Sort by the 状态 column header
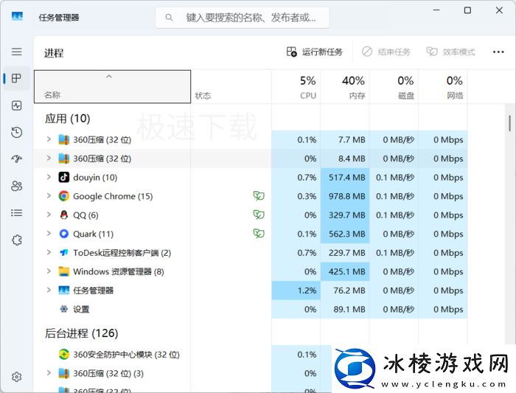This screenshot has height=393, width=516. point(231,86)
